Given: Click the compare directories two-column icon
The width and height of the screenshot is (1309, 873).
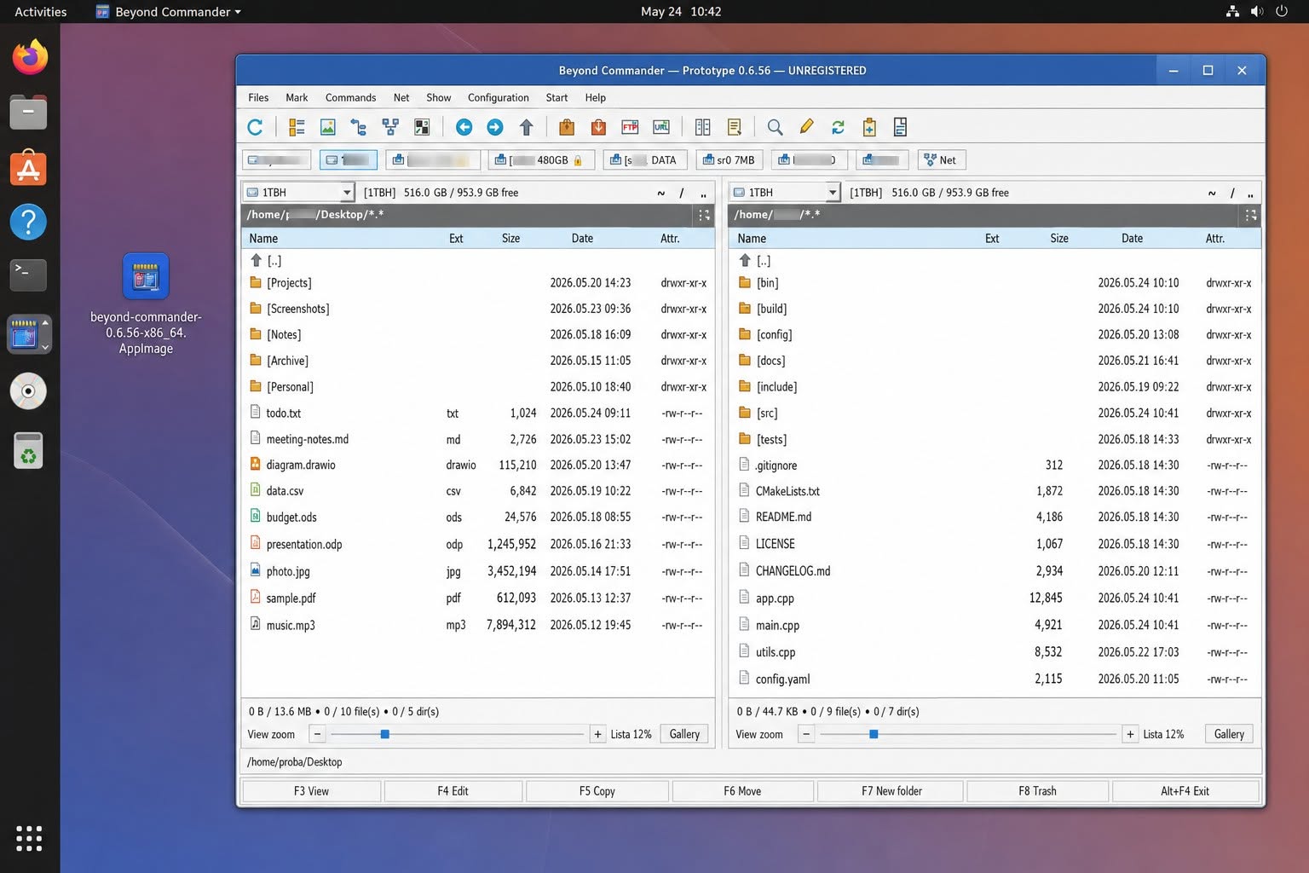Looking at the screenshot, I should pos(703,128).
